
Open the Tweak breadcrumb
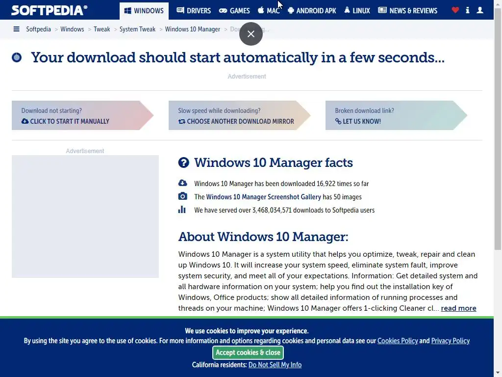[x=102, y=29]
